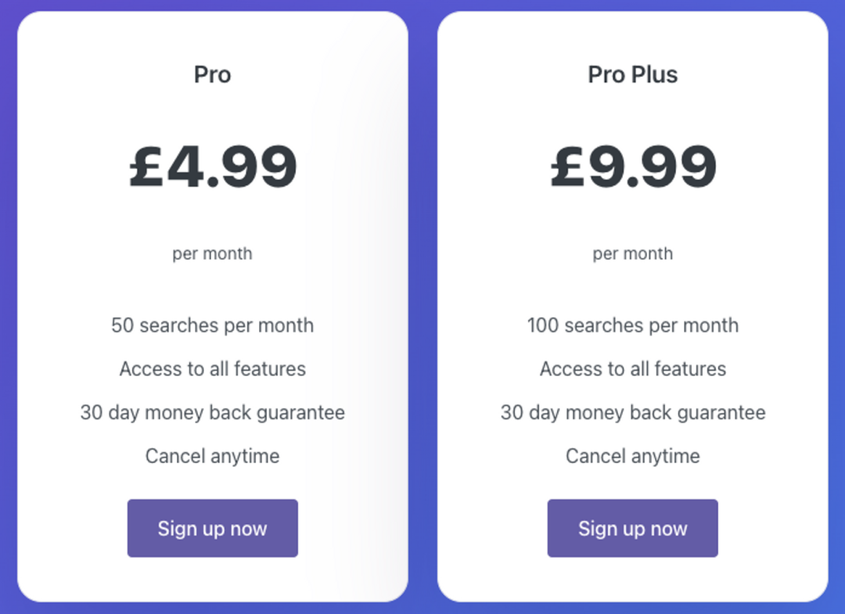This screenshot has width=845, height=614.
Task: Click the £9.99 price
Action: (x=633, y=167)
